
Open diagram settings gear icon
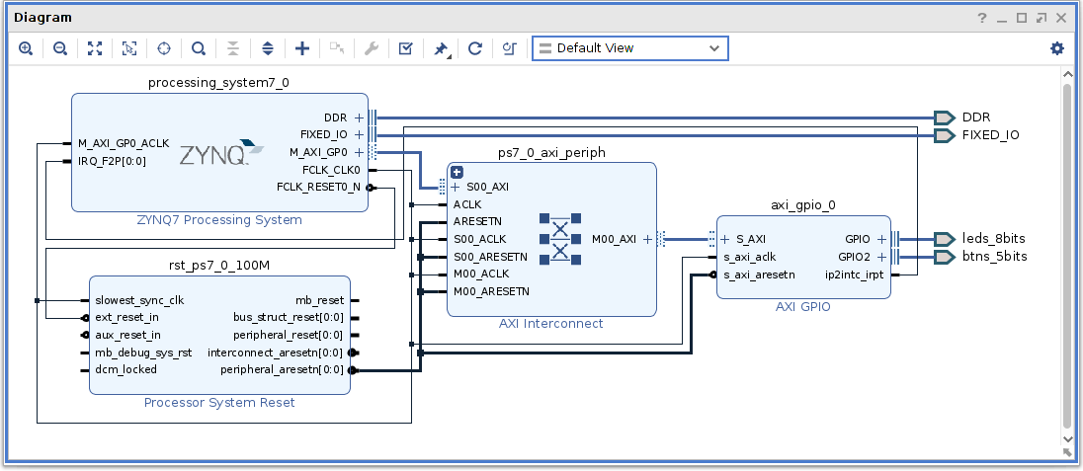(1057, 48)
